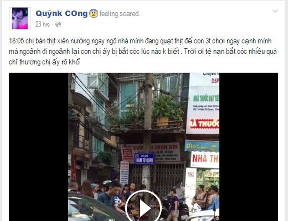The image size is (288, 221).
Task: Open Quỳnk COng's profile picture
Action: 20,18
